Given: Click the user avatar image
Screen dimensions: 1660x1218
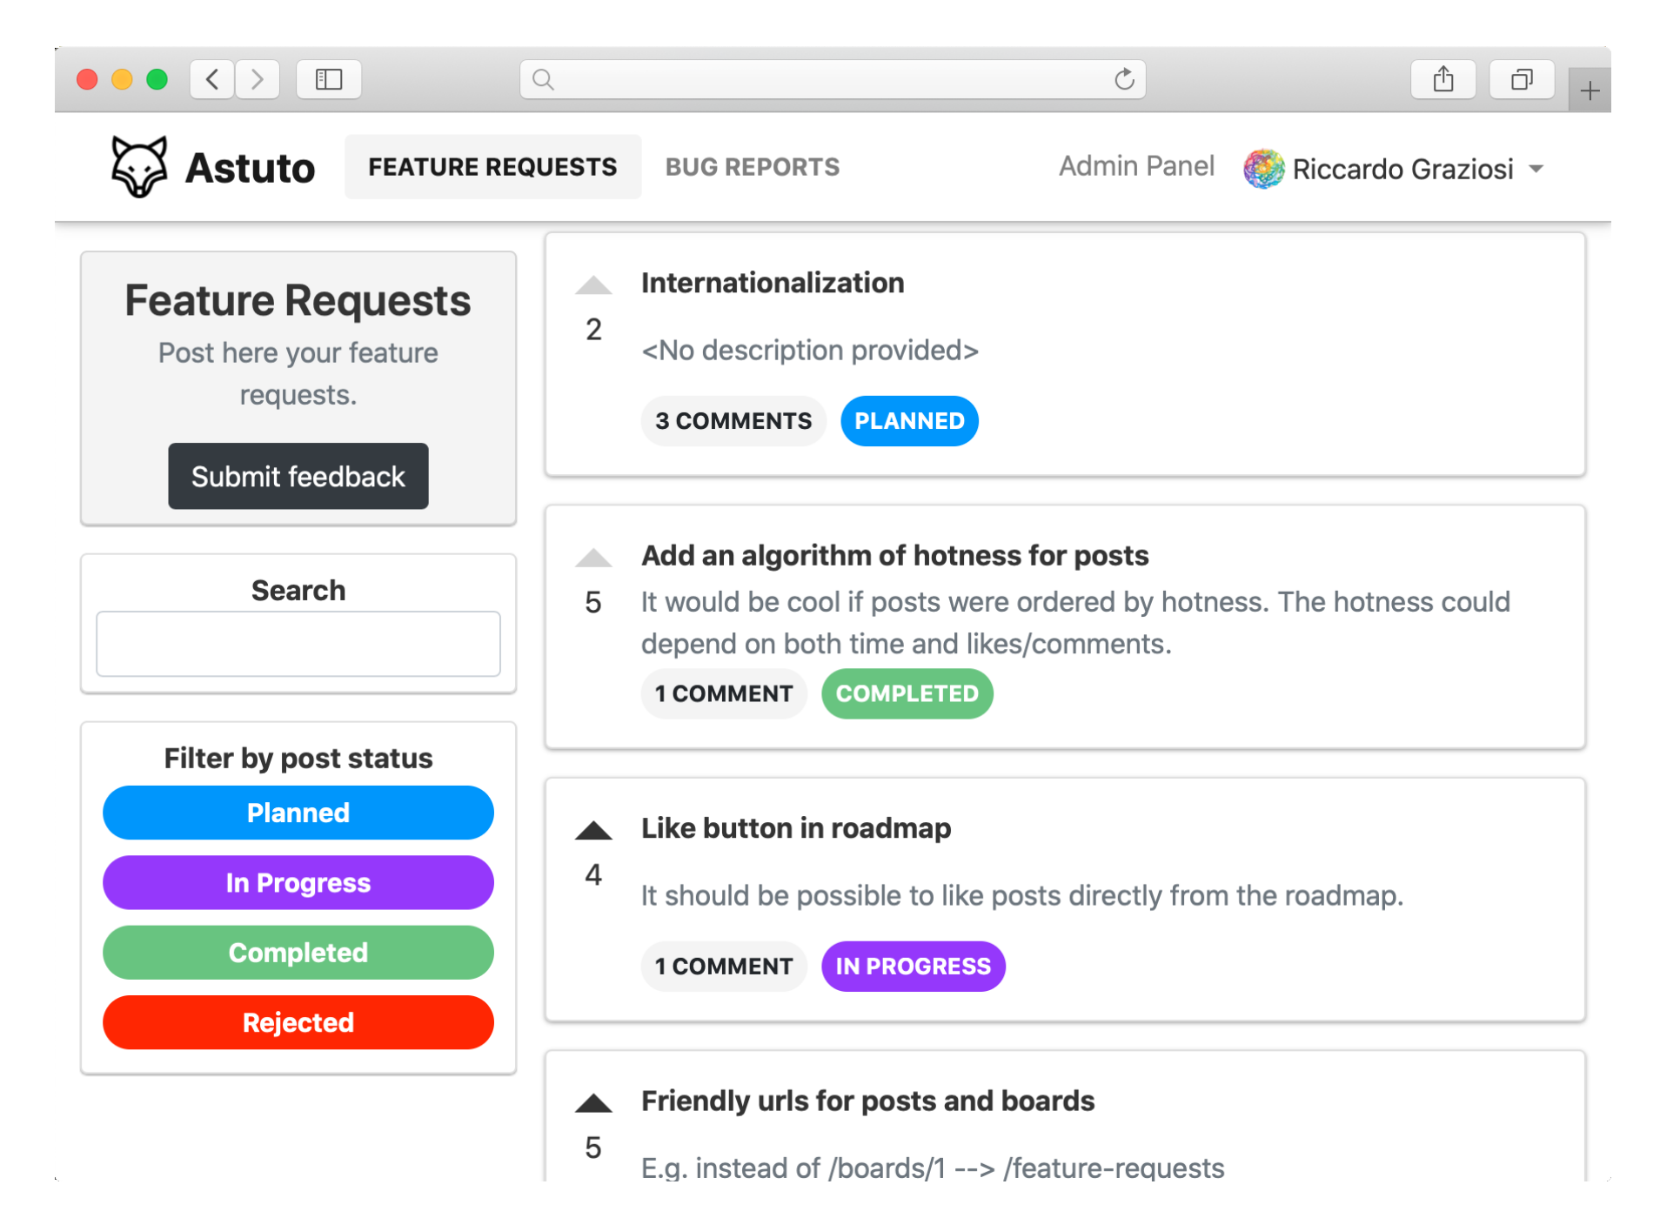Looking at the screenshot, I should point(1263,169).
